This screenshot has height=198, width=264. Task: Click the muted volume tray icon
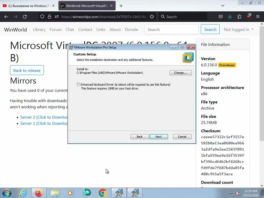pos(238,193)
